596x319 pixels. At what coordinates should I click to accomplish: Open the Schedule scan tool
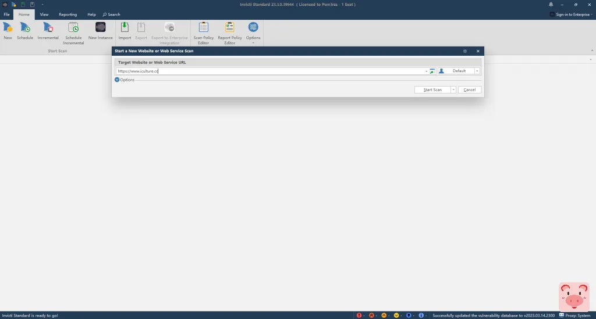pos(25,31)
